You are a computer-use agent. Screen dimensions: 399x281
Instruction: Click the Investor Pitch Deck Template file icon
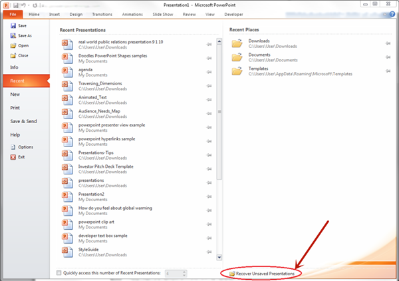pos(67,169)
